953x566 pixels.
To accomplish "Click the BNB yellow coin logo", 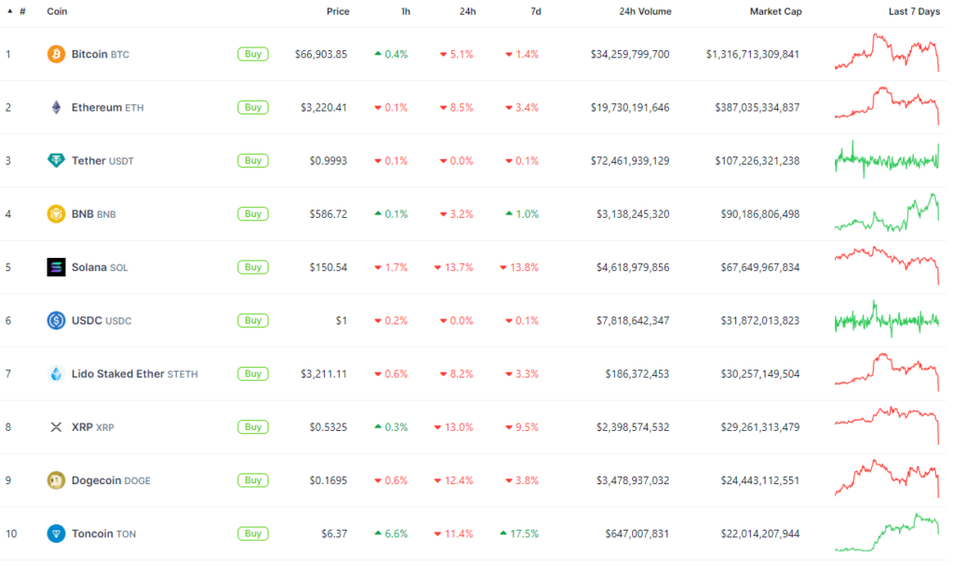I will tap(56, 214).
